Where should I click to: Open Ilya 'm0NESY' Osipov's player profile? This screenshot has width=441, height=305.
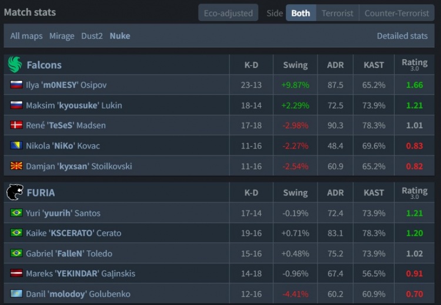pos(66,85)
